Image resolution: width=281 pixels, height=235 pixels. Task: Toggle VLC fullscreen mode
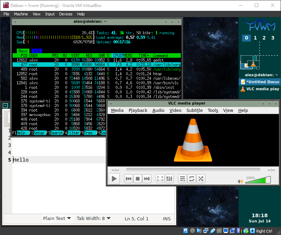tap(160, 179)
